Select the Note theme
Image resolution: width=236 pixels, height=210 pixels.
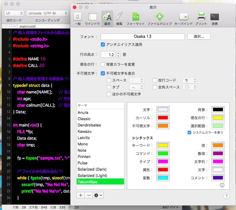coord(100,151)
